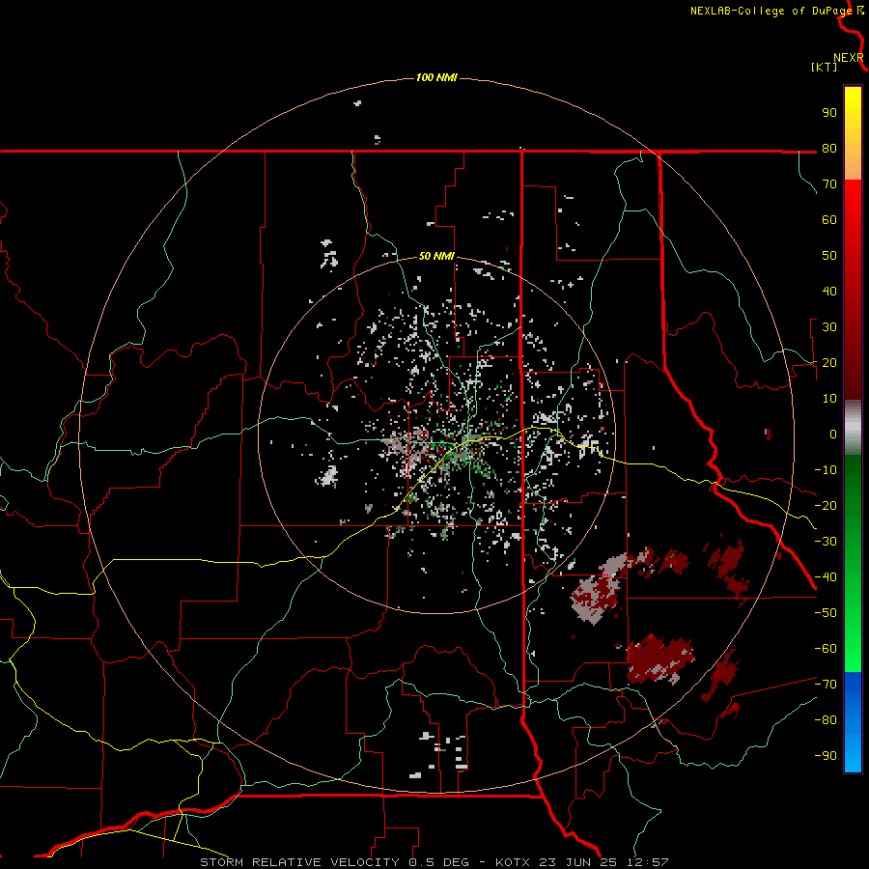Click the -50 value on velocity scale
This screenshot has height=869, width=869.
click(x=826, y=613)
